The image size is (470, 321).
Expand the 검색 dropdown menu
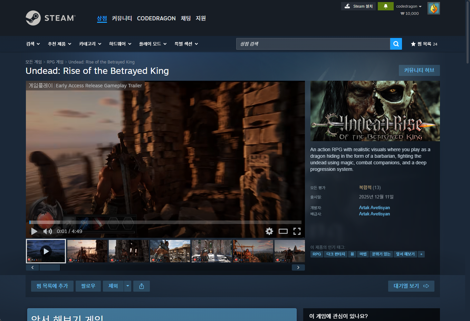click(33, 44)
